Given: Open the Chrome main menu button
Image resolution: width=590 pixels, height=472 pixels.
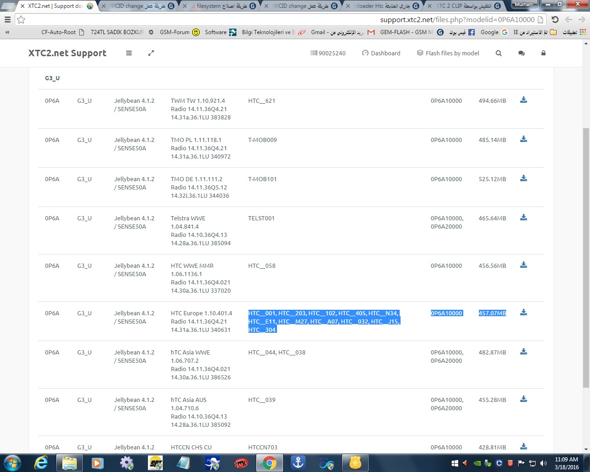Looking at the screenshot, I should point(7,20).
